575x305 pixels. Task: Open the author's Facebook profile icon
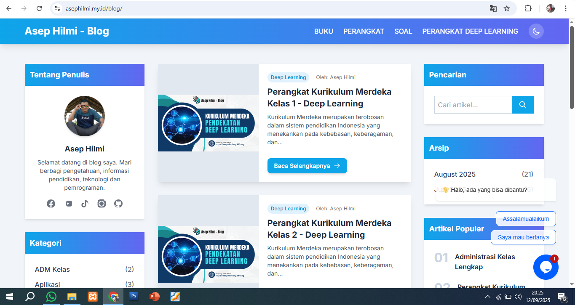(51, 204)
